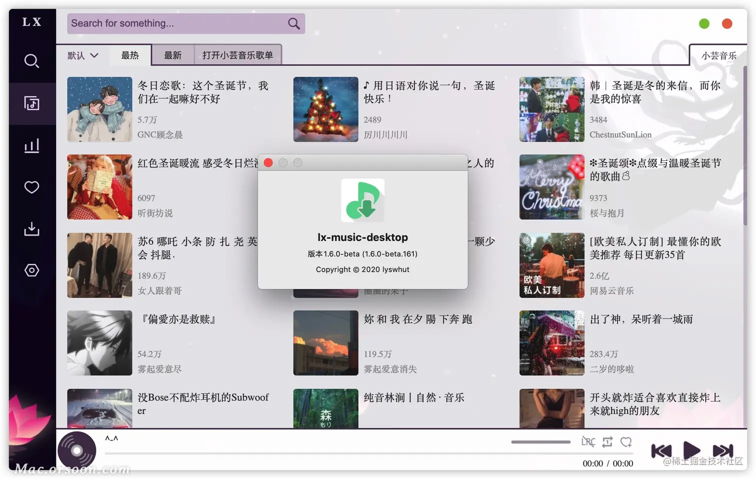Open 韩｜圣诞是冬的来信 playlist cover
756x479 pixels.
coord(551,109)
